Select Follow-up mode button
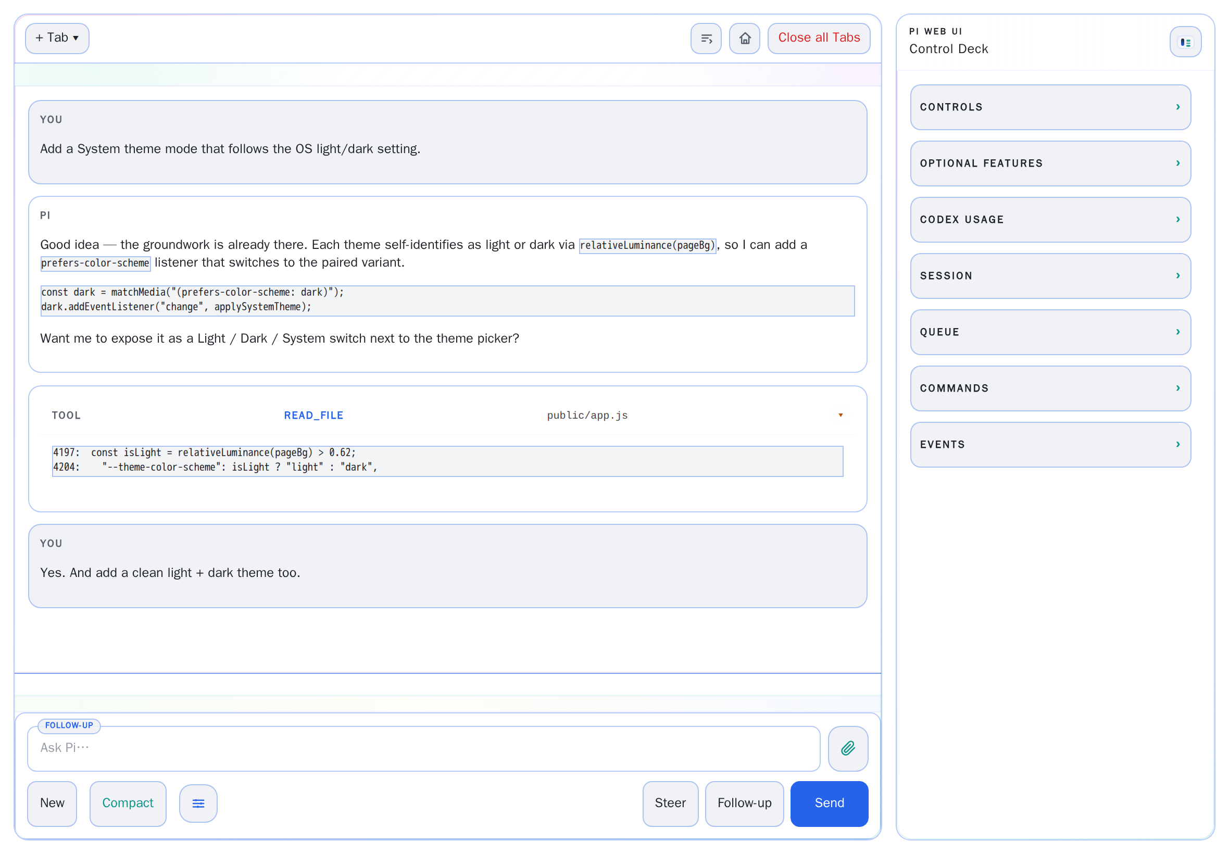This screenshot has width=1229, height=854. [x=744, y=803]
